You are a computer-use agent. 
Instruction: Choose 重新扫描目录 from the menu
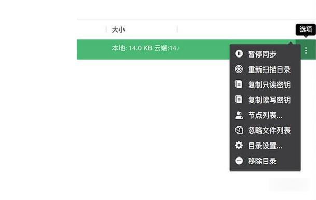269,69
